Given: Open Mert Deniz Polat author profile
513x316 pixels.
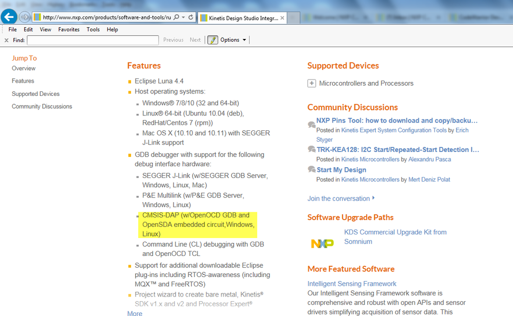Looking at the screenshot, I should click(429, 180).
